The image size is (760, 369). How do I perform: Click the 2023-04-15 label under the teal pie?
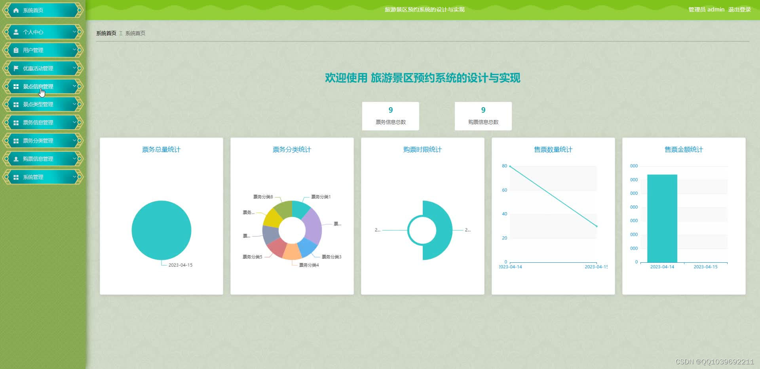180,265
